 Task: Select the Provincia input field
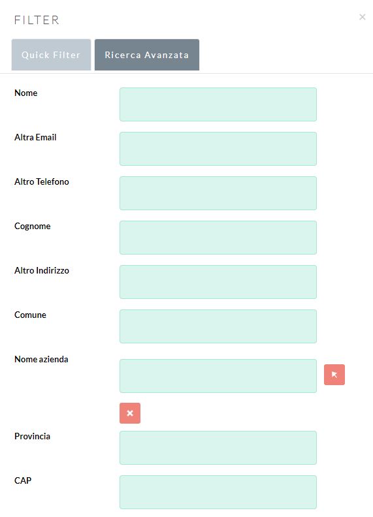[218, 448]
